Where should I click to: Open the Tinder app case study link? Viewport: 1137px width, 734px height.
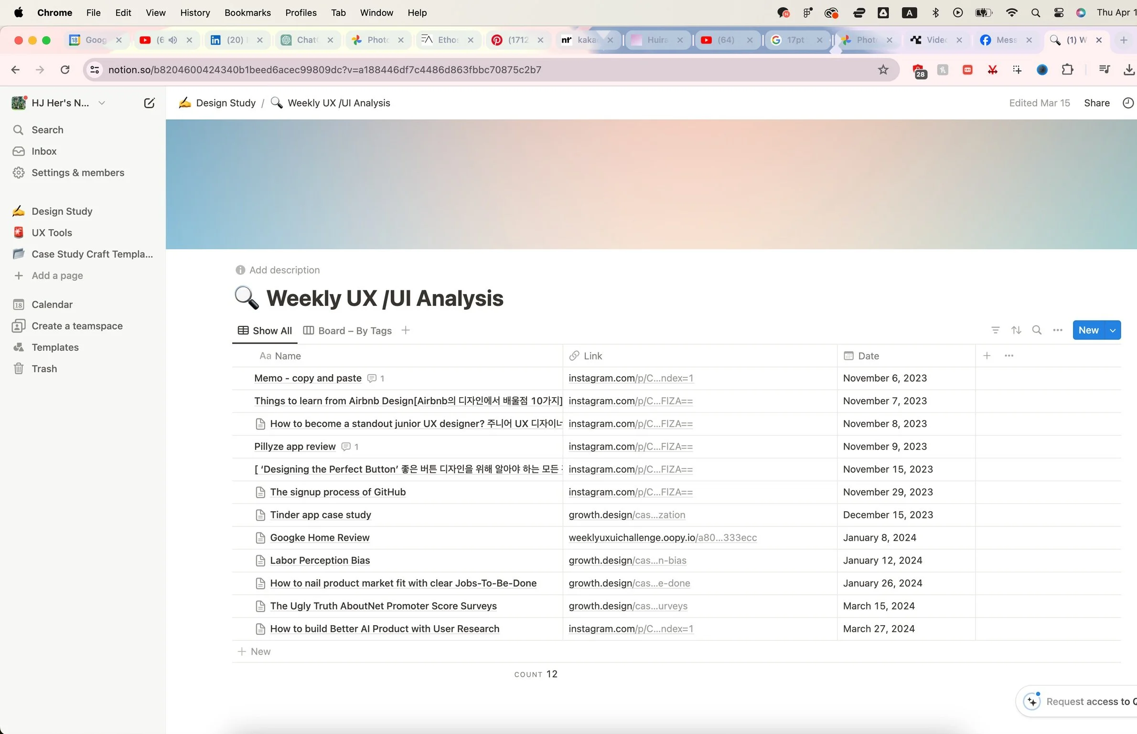point(627,515)
